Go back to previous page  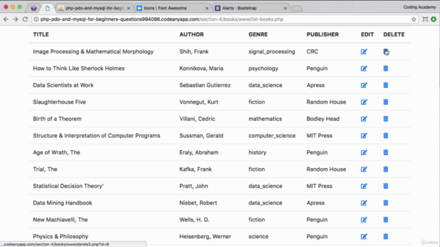(x=6, y=19)
